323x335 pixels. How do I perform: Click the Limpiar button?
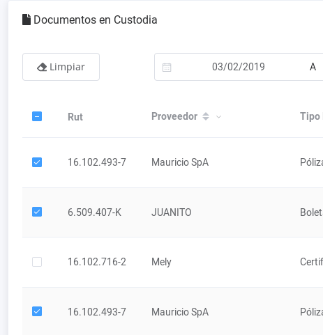[61, 67]
